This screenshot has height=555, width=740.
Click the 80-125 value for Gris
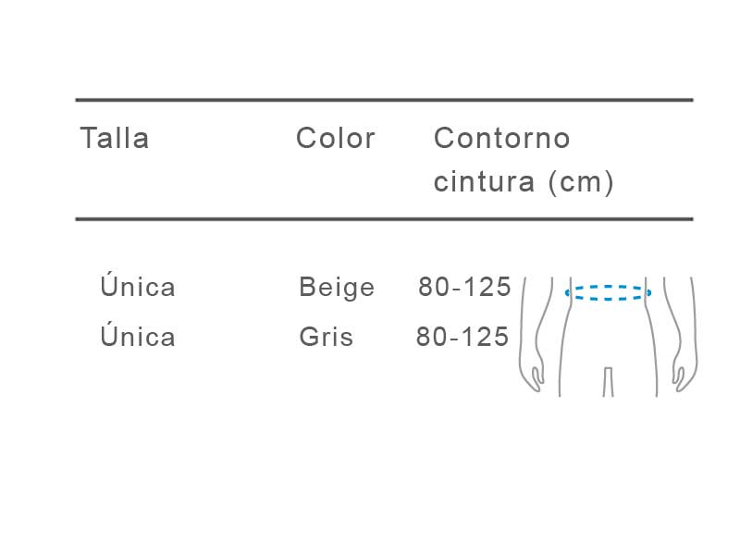[x=462, y=337]
